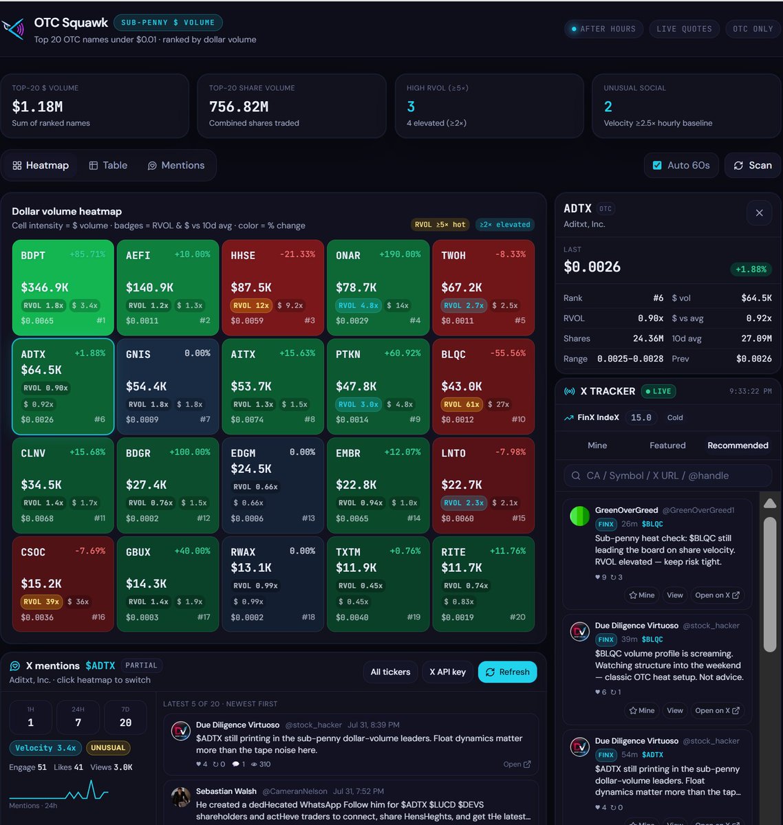The width and height of the screenshot is (783, 825).
Task: Pick the RITE heatmap tile
Action: 483,584
